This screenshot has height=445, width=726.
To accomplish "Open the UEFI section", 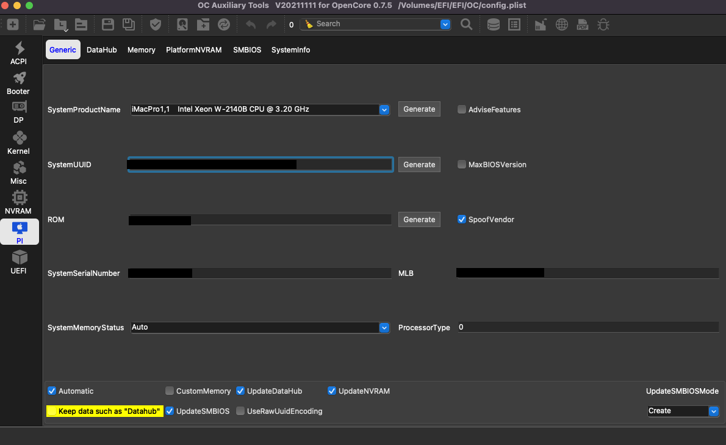I will [x=19, y=262].
